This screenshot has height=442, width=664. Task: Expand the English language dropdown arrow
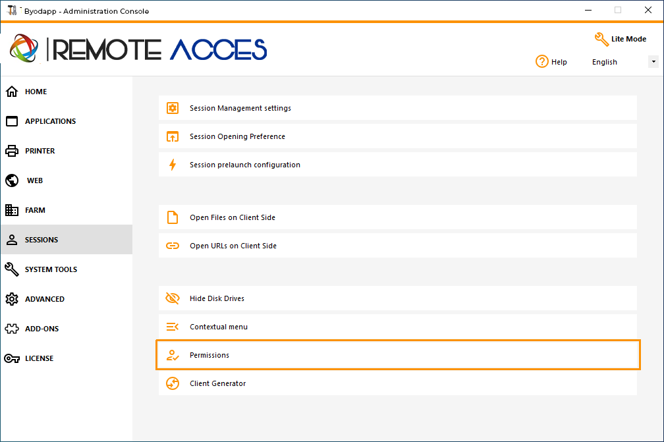click(653, 62)
